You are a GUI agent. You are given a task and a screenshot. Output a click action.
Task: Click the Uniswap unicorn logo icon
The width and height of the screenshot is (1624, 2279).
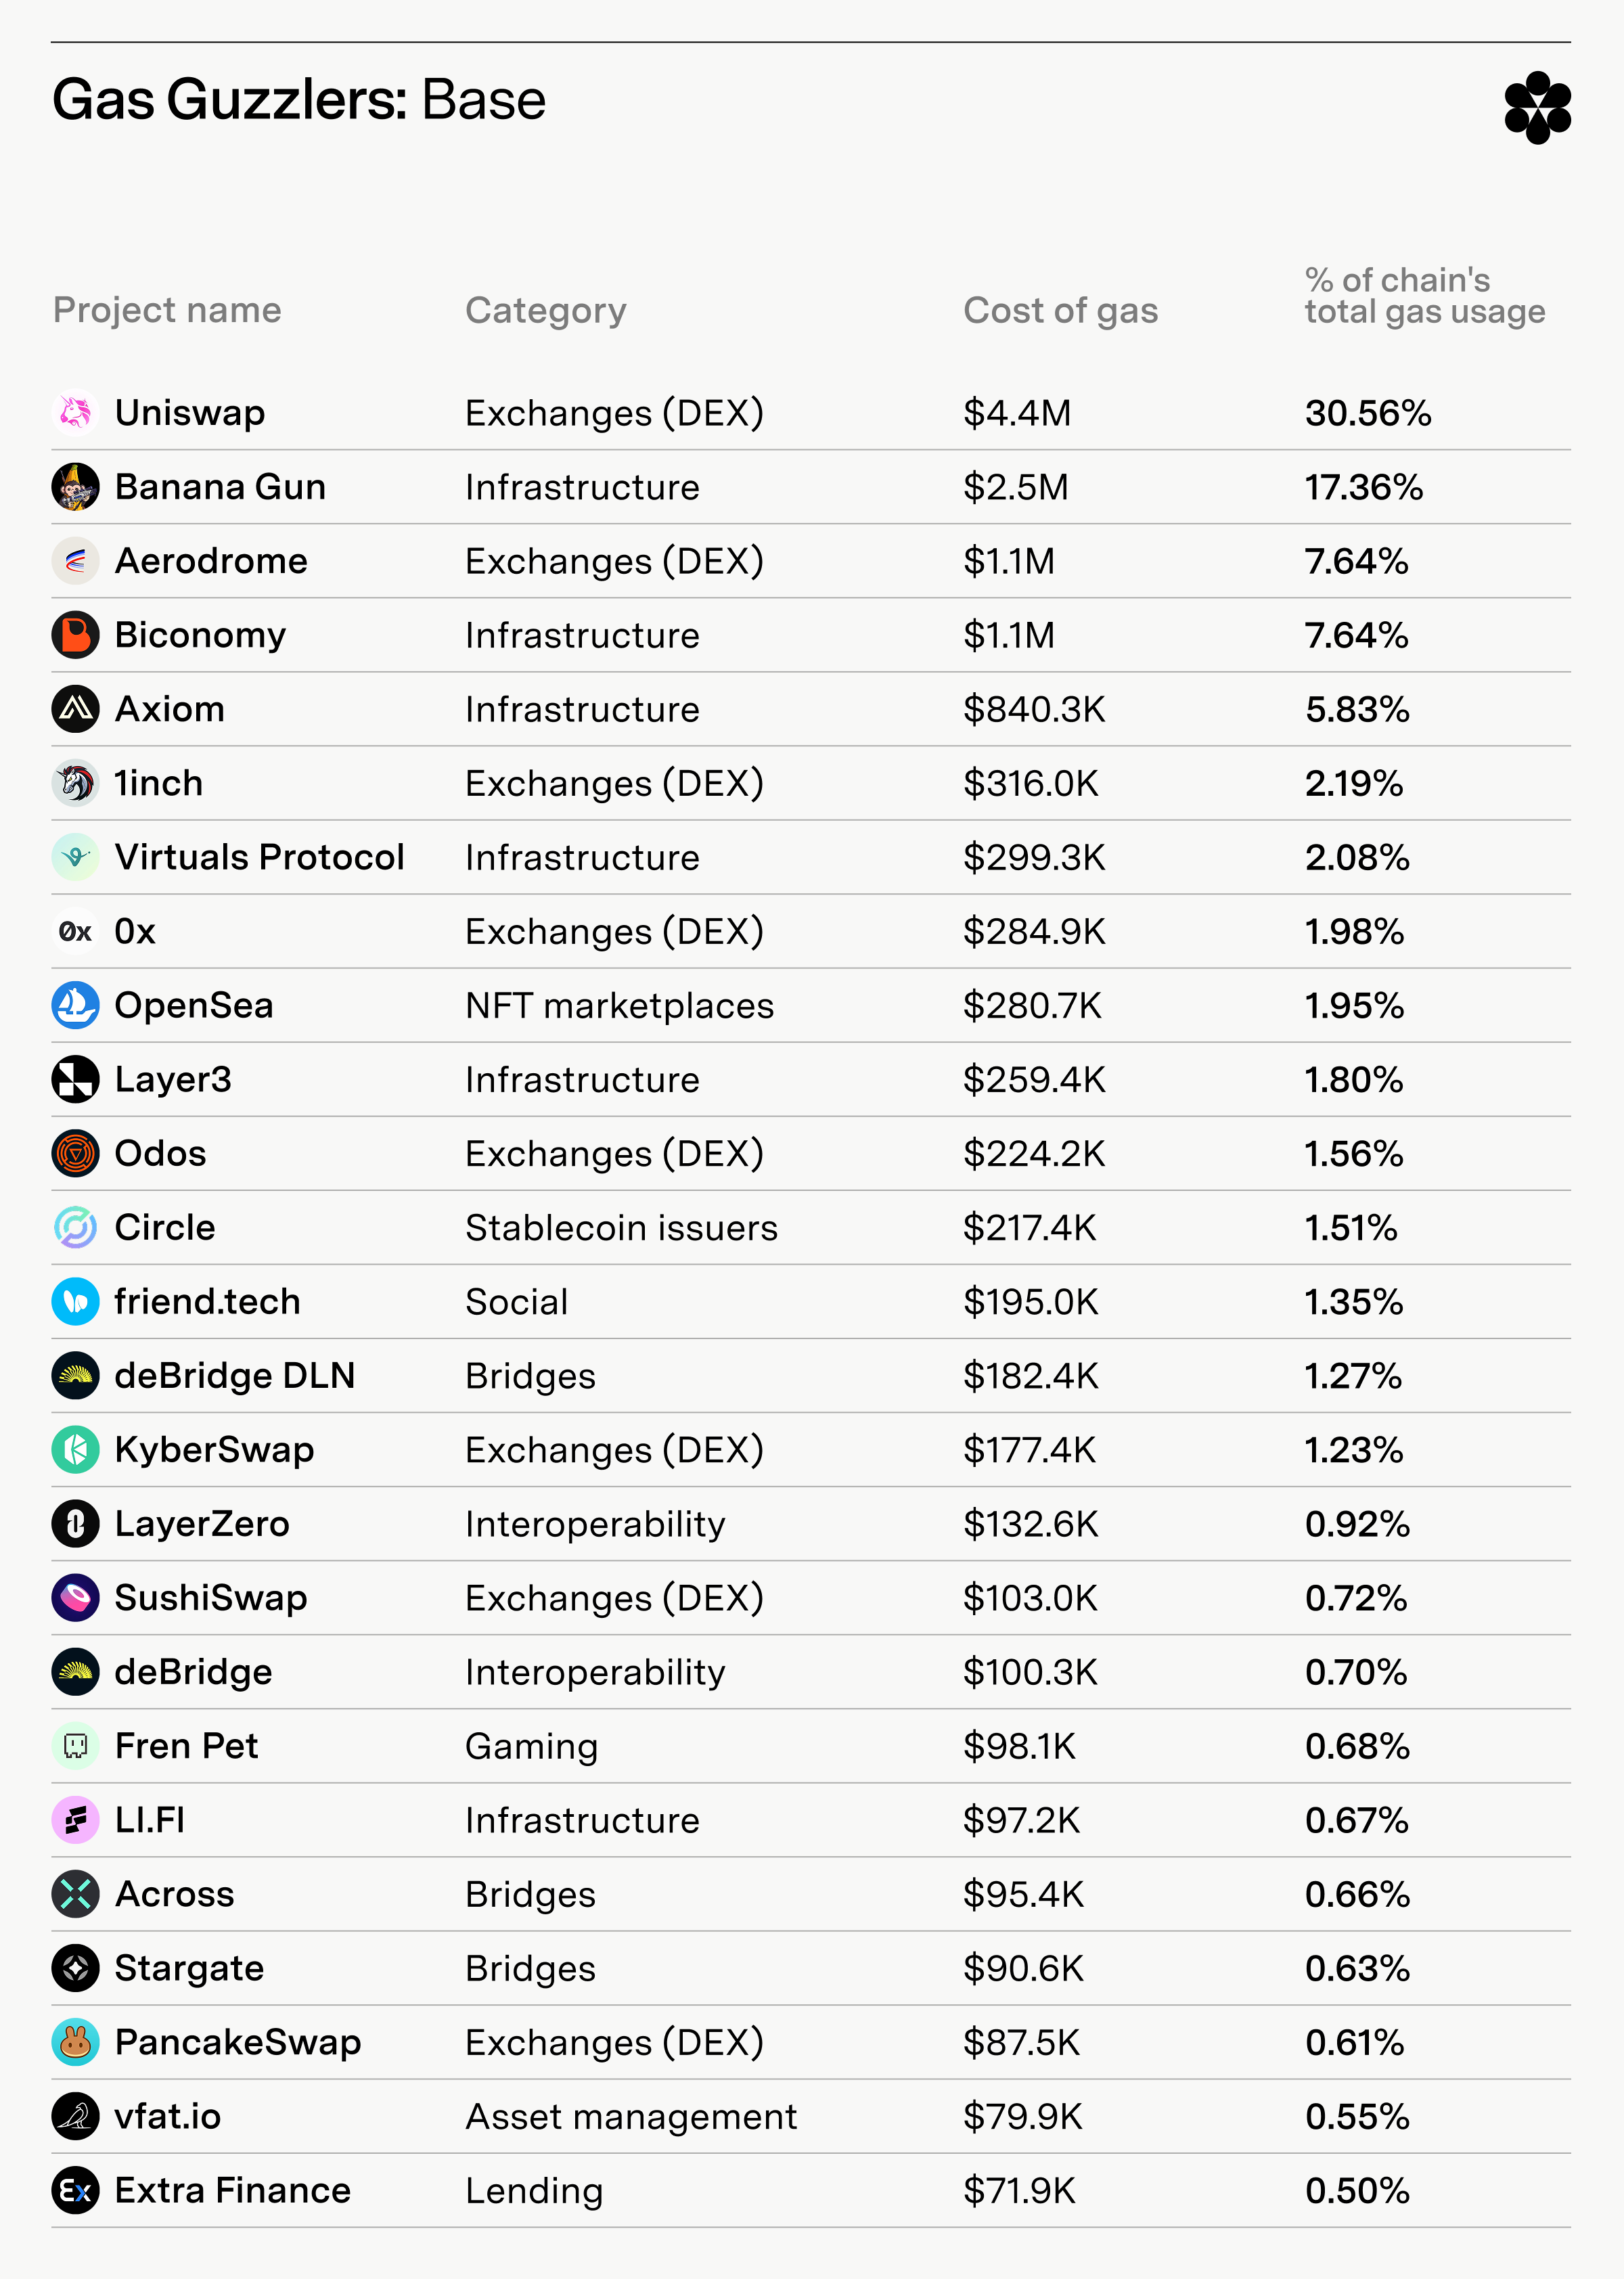(x=75, y=412)
